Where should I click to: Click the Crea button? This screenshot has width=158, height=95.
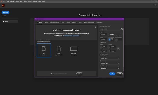tap(112, 74)
